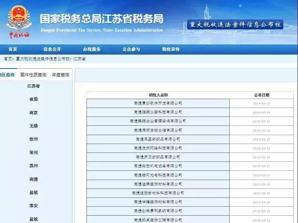298x223 pixels.
Task: Click 重大税收违法案件信息公布栏 in the breadcrumb
Action: point(43,59)
